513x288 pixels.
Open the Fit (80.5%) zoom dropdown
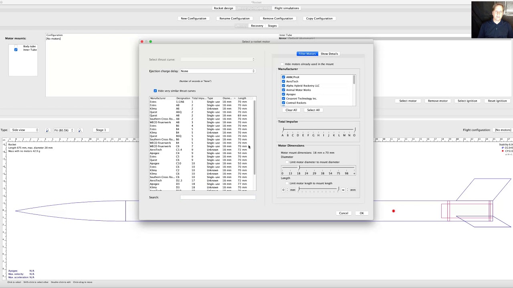pyautogui.click(x=64, y=130)
